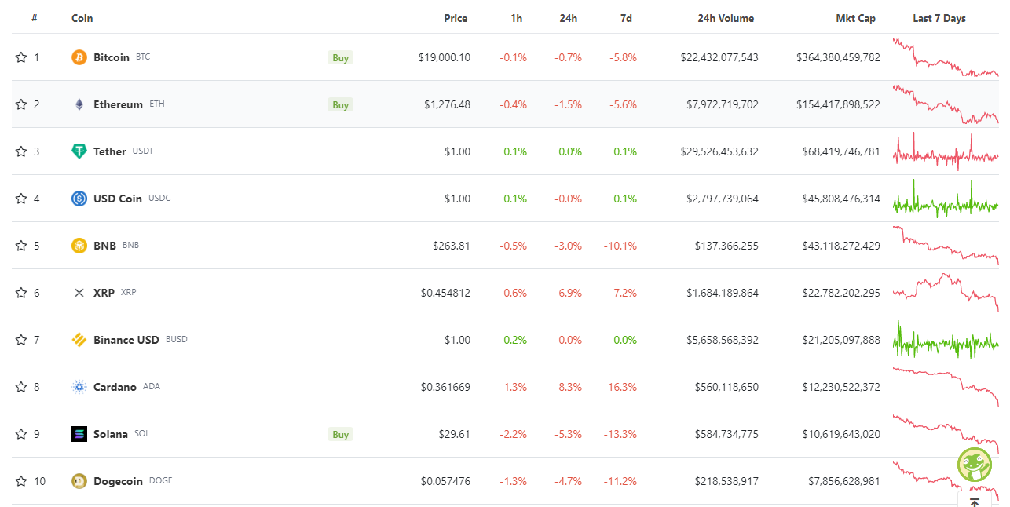The height and width of the screenshot is (507, 1010).
Task: Open the Bitcoin coin page link
Action: [112, 57]
